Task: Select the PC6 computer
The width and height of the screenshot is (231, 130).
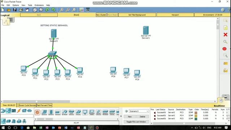Action: pyautogui.click(x=113, y=70)
